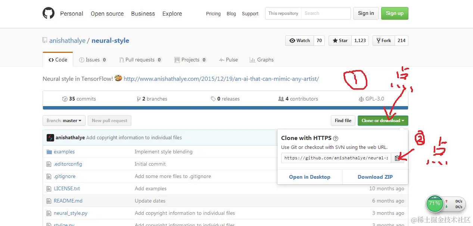Open the stargazers count 1,123
The width and height of the screenshot is (473, 226).
pos(360,41)
